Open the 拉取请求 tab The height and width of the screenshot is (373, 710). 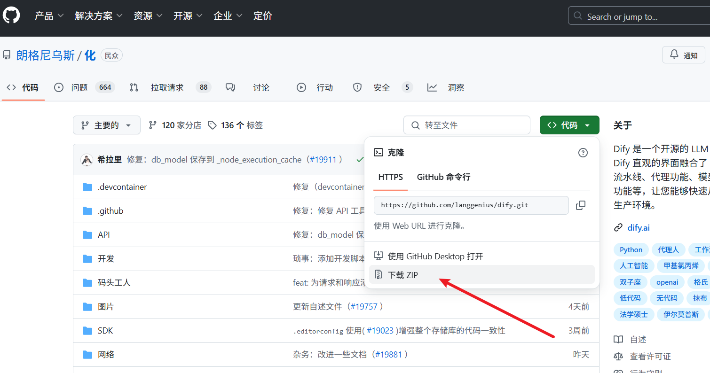tap(170, 87)
